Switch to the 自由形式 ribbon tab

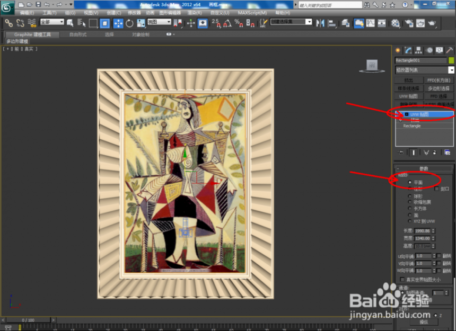pos(78,34)
